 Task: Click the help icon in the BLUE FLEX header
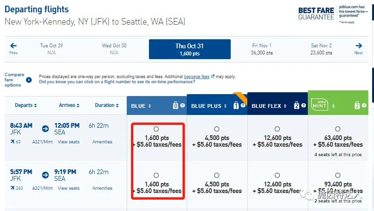click(304, 105)
